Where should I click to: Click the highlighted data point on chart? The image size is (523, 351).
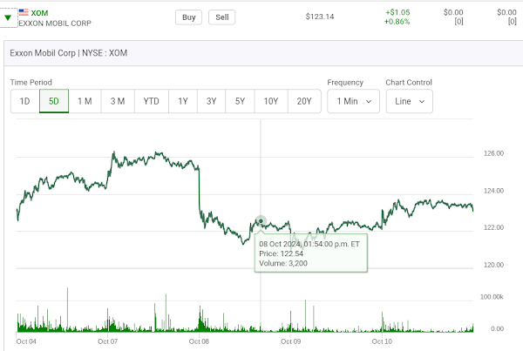click(261, 220)
